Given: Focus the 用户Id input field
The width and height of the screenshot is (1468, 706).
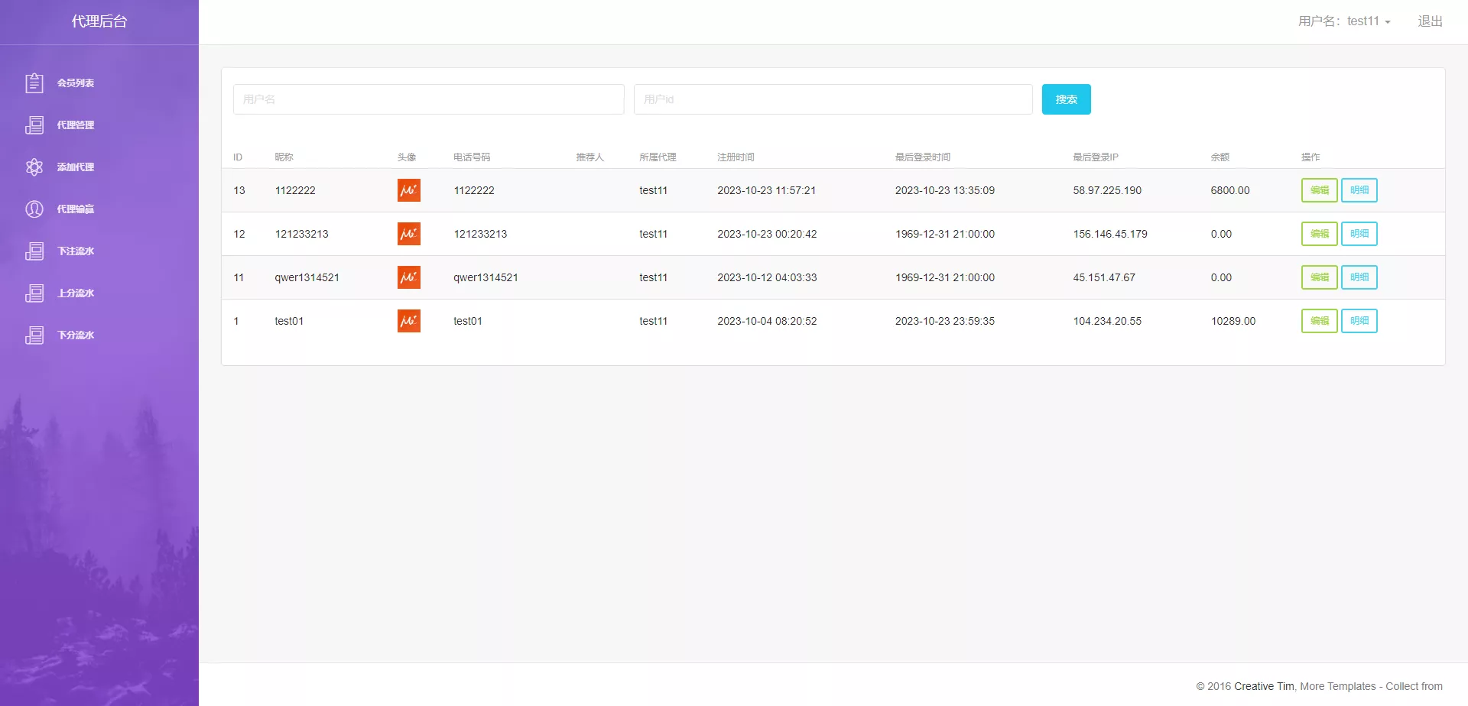Looking at the screenshot, I should [x=833, y=99].
